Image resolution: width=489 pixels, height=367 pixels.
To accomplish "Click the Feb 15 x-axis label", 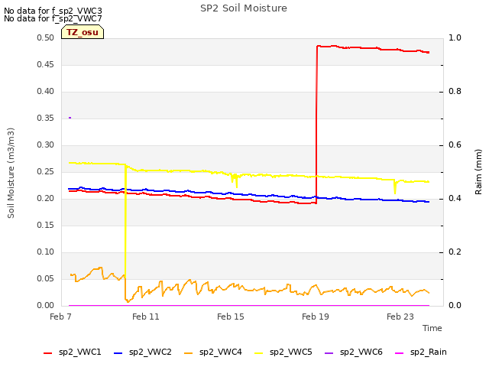I will point(231,317).
